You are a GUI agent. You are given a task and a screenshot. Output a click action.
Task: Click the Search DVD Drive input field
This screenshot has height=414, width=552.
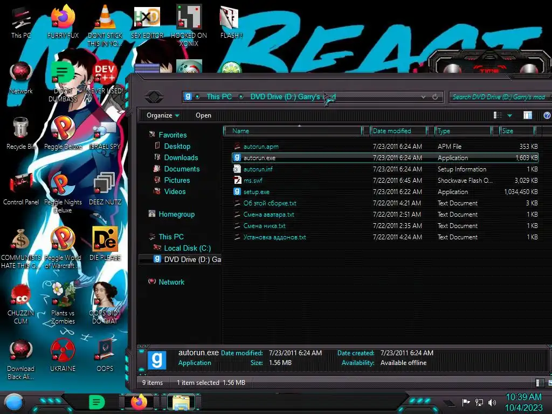[x=501, y=97]
